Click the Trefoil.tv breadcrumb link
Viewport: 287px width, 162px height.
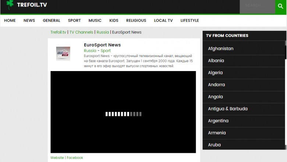click(x=58, y=32)
